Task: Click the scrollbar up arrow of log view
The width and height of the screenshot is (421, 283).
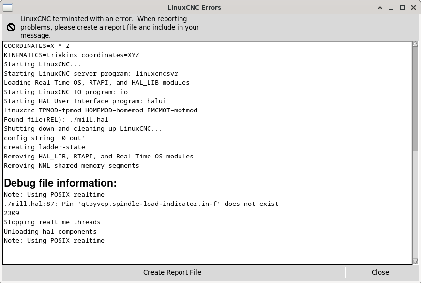Action: tap(415, 44)
